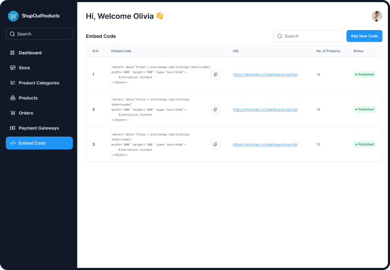Screen dimensions: 390x270
Task: Open the user profile avatar
Action: point(377,16)
